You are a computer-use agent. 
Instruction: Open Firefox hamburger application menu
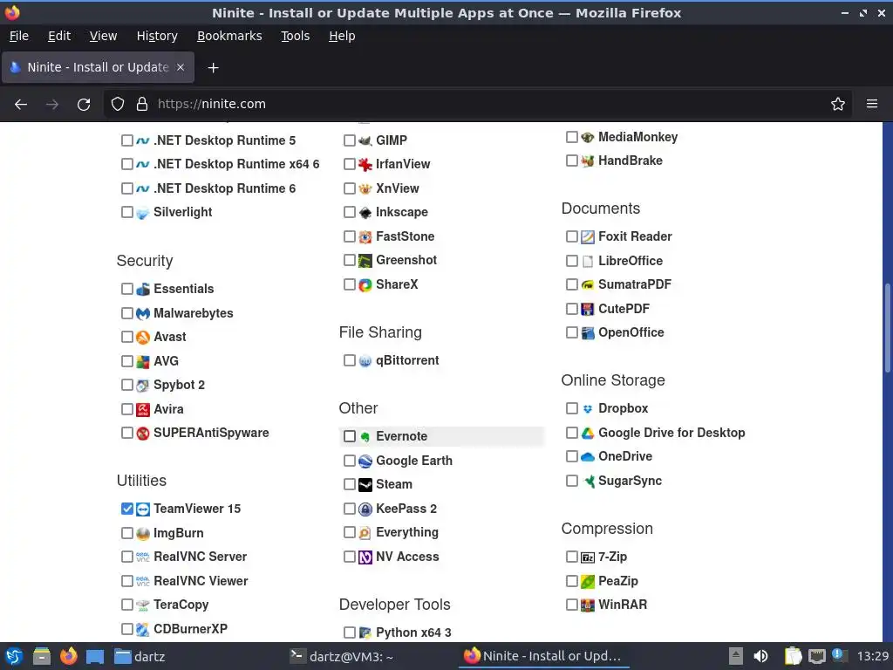[x=872, y=105]
